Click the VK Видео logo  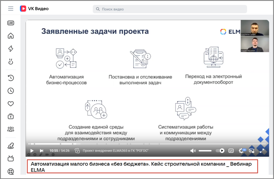[x=34, y=9]
